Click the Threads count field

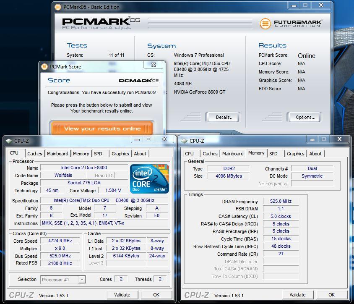[160, 279]
